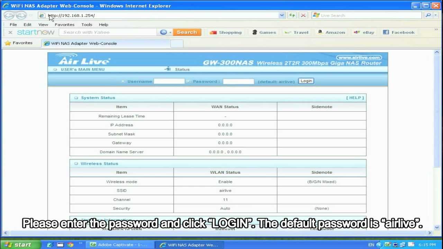443x249 pixels.
Task: Click the (B/G/N Mixed) sidenote
Action: (322, 182)
